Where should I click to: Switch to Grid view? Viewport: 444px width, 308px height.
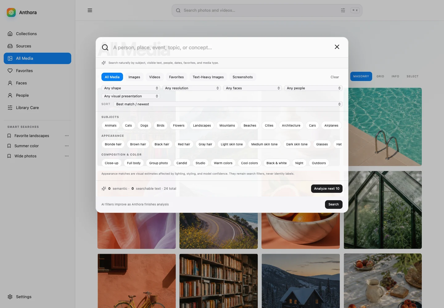click(x=380, y=76)
